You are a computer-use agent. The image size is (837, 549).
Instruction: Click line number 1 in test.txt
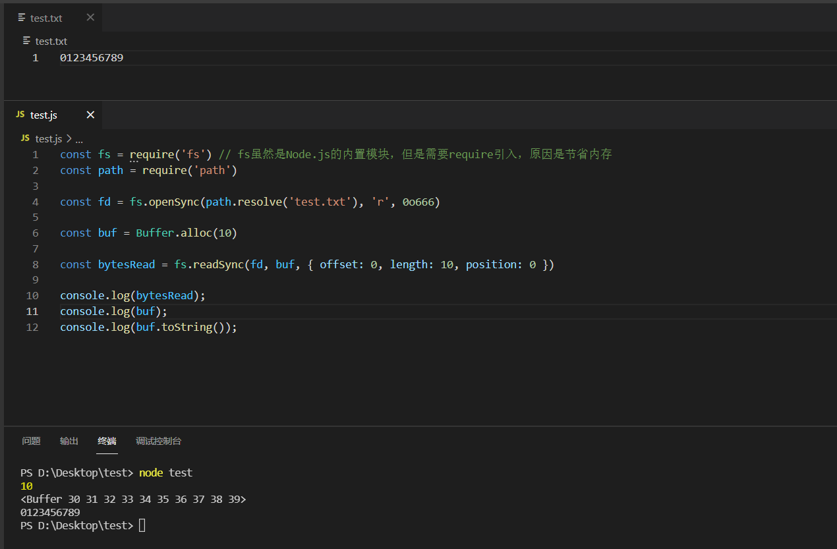click(x=35, y=57)
